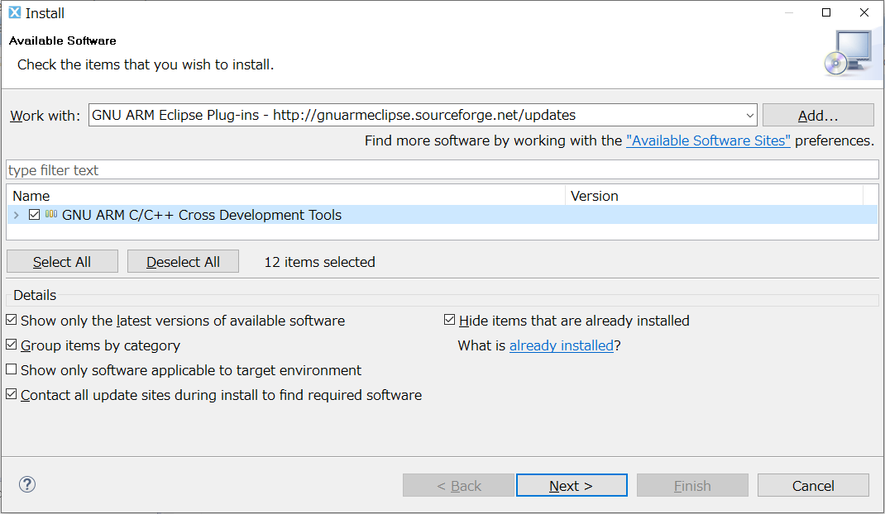Select GNU ARM C/C++ Cross Development Tools row
885x514 pixels.
point(442,215)
